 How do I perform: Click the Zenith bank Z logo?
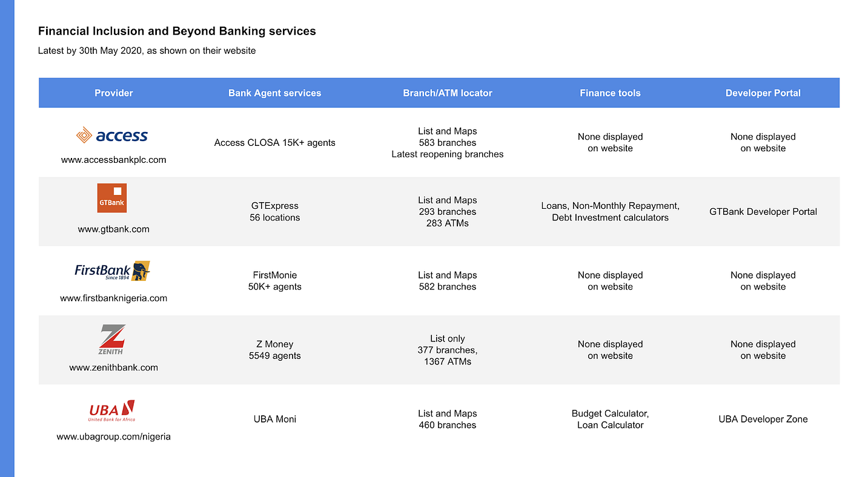[x=112, y=340]
